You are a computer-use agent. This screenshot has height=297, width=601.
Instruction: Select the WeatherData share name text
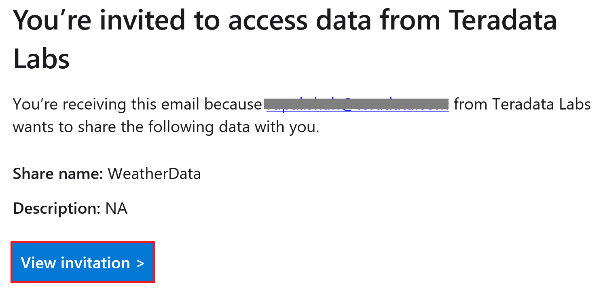tap(154, 174)
